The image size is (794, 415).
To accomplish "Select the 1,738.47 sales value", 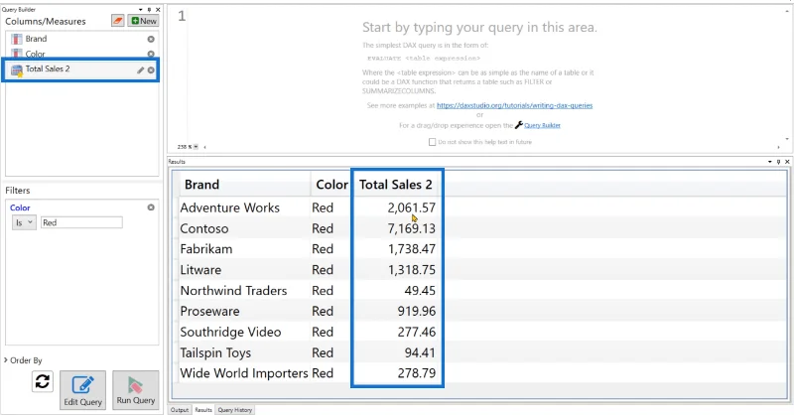I will 412,249.
